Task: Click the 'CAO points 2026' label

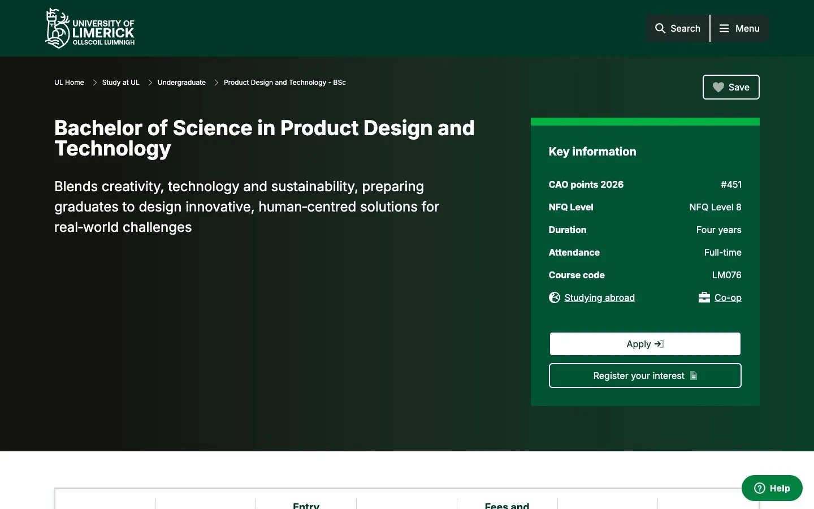Action: click(x=586, y=184)
